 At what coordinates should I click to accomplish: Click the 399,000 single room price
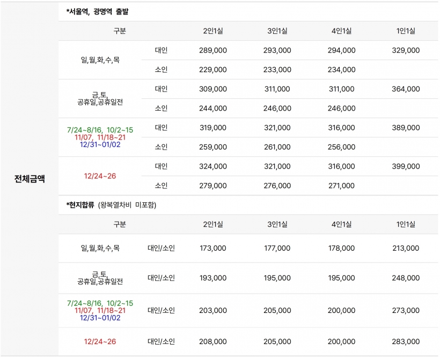click(x=406, y=166)
